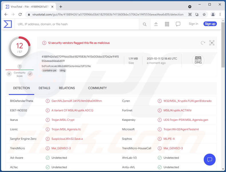Vote harmless with community check button
This screenshot has width=226, height=172.
[x=30, y=74]
